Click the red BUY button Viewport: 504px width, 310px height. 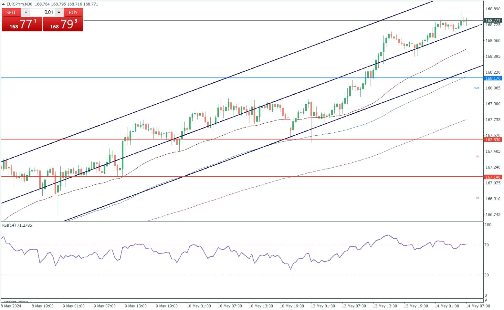click(73, 12)
